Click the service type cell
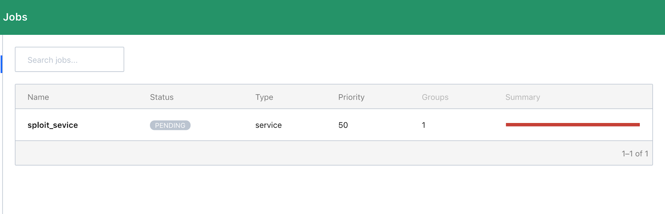This screenshot has height=214, width=665. (x=268, y=125)
